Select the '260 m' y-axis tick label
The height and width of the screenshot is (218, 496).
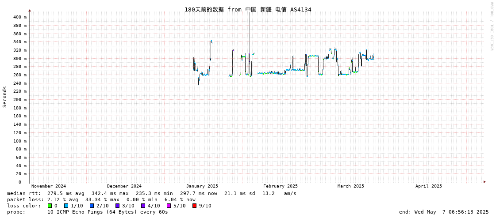20,75
